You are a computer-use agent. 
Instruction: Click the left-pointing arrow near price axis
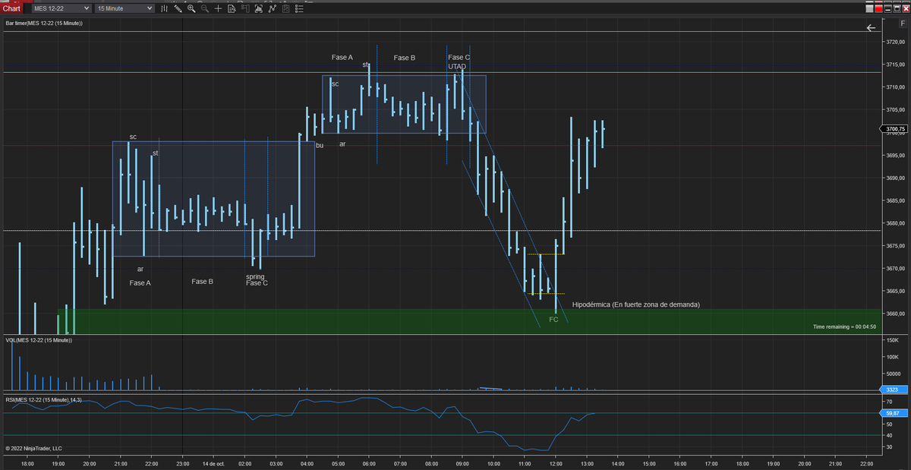point(872,28)
